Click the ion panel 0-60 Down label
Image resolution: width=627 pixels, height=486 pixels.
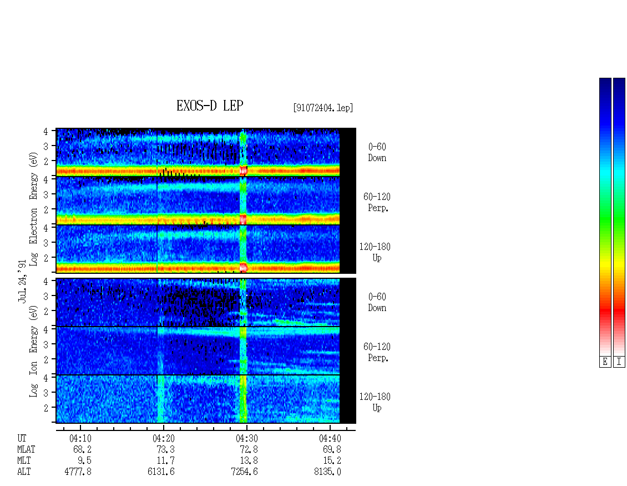click(377, 302)
